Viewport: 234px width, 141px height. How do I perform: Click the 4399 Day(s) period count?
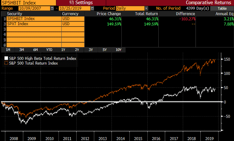coord(197,8)
